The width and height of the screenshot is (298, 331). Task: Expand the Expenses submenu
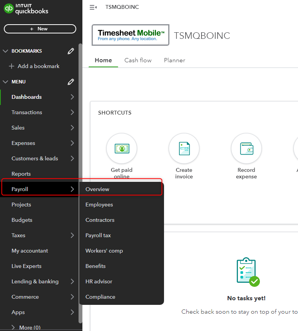pyautogui.click(x=72, y=143)
